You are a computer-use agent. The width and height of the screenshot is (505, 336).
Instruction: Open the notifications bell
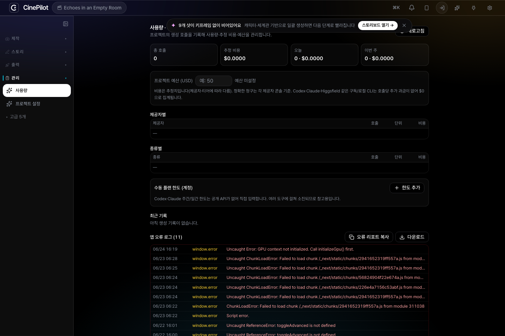point(412,8)
